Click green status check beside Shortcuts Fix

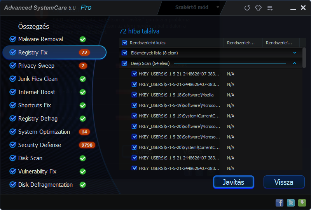pyautogui.click(x=83, y=105)
